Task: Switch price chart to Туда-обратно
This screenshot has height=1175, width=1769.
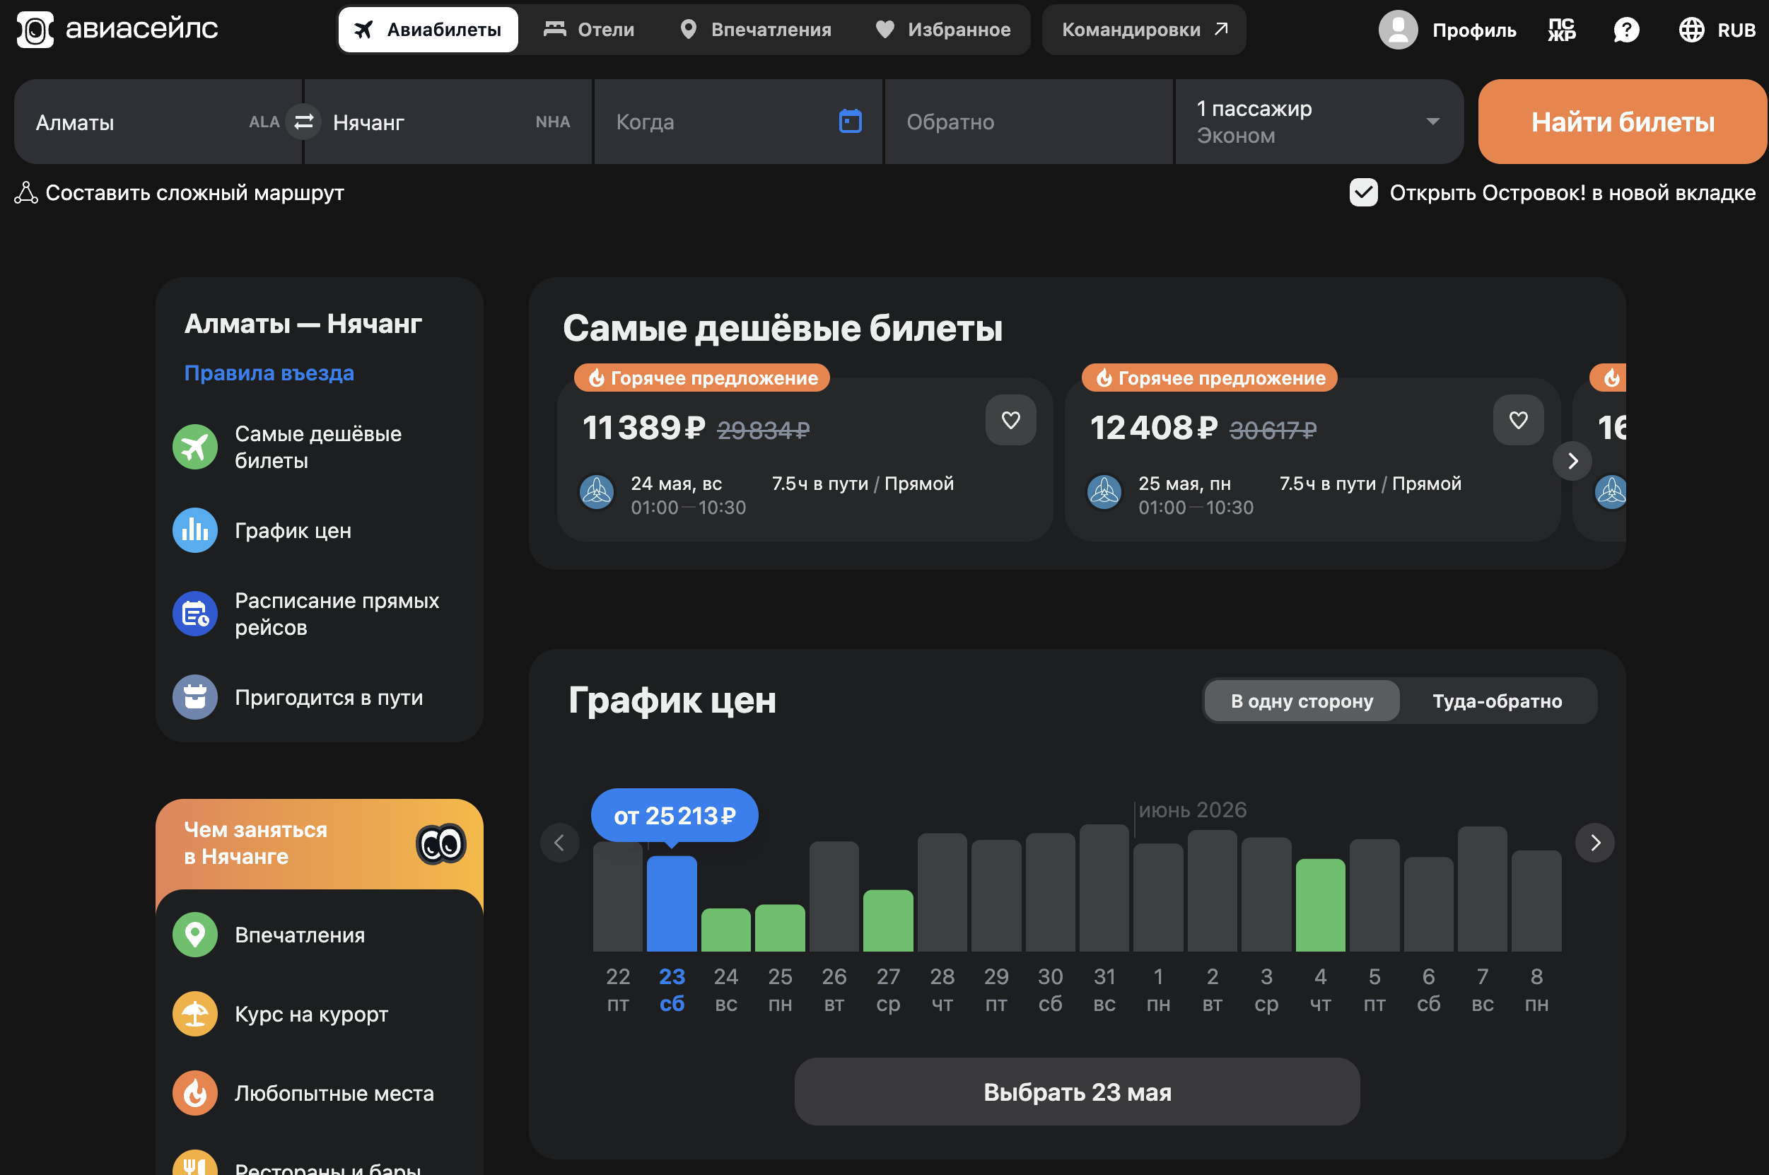Action: [x=1497, y=701]
